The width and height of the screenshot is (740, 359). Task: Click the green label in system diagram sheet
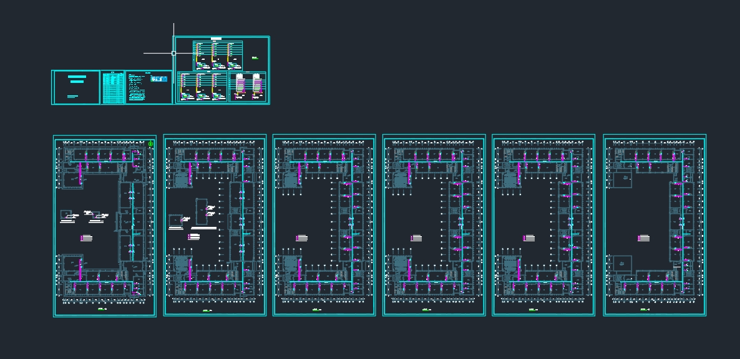pos(255,58)
